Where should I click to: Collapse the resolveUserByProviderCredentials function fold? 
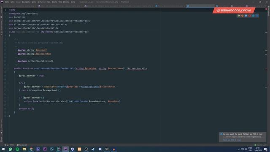tap(8, 68)
